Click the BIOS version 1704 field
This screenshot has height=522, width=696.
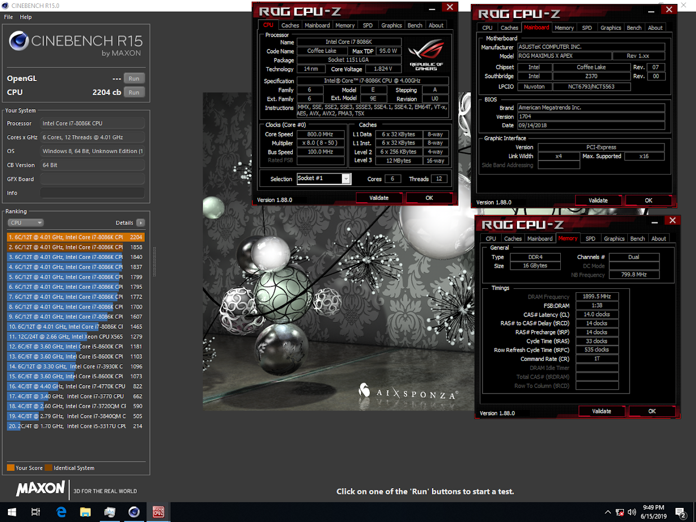click(591, 117)
